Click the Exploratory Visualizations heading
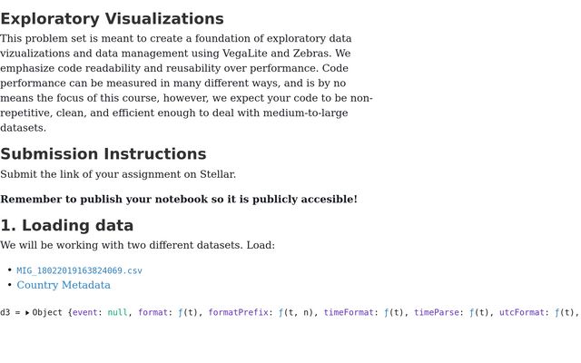The image size is (581, 363). pyautogui.click(x=112, y=19)
